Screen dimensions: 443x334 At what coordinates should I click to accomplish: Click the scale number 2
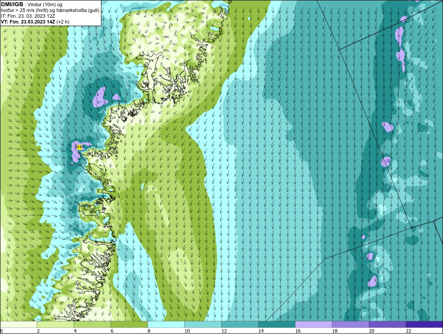[38, 331]
